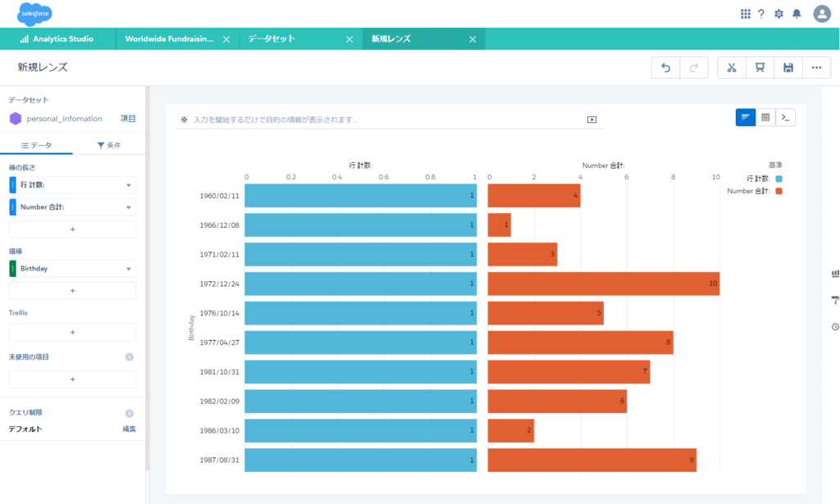Select the 条件 filter tab

(109, 146)
